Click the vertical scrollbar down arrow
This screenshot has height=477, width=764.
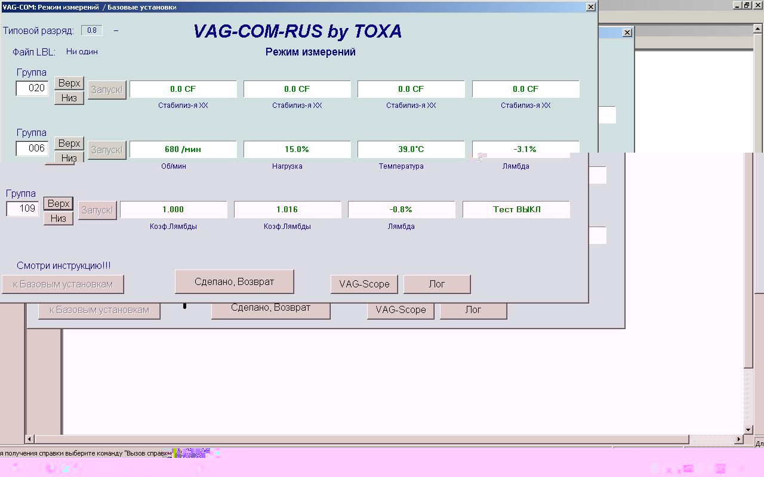coord(748,429)
